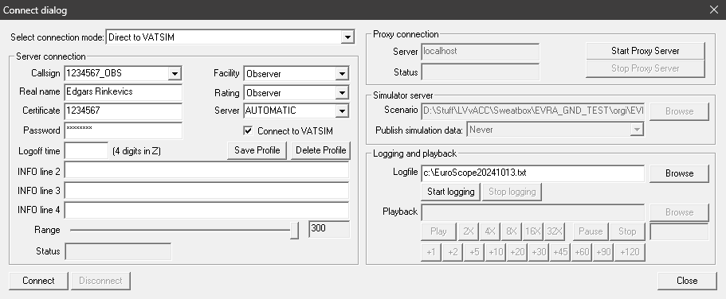This screenshot has width=726, height=299.
Task: Open the Facility dropdown
Action: 296,73
